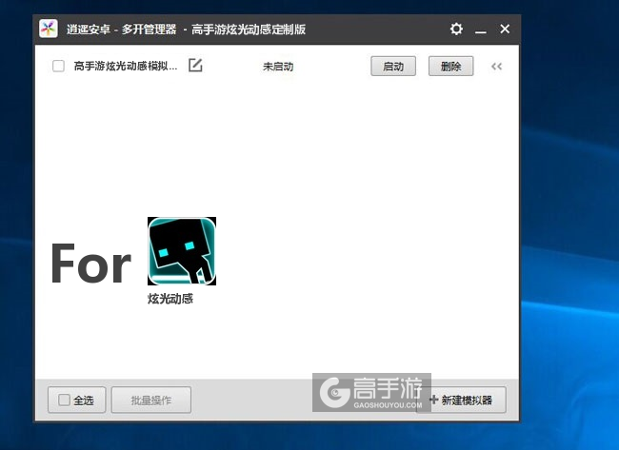Click the window title 逍遥安卓 - 多开管理器
Screen dimensions: 619x450
pos(121,29)
